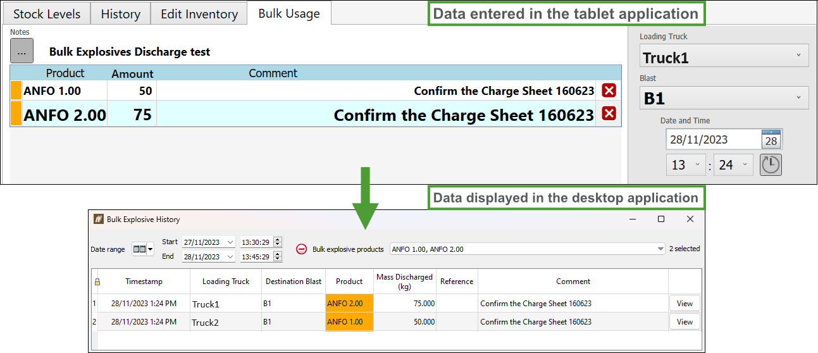This screenshot has width=818, height=353.
Task: Click the lock icon column header
Action: [97, 282]
